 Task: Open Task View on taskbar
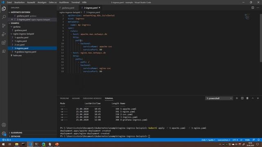(x=10, y=144)
